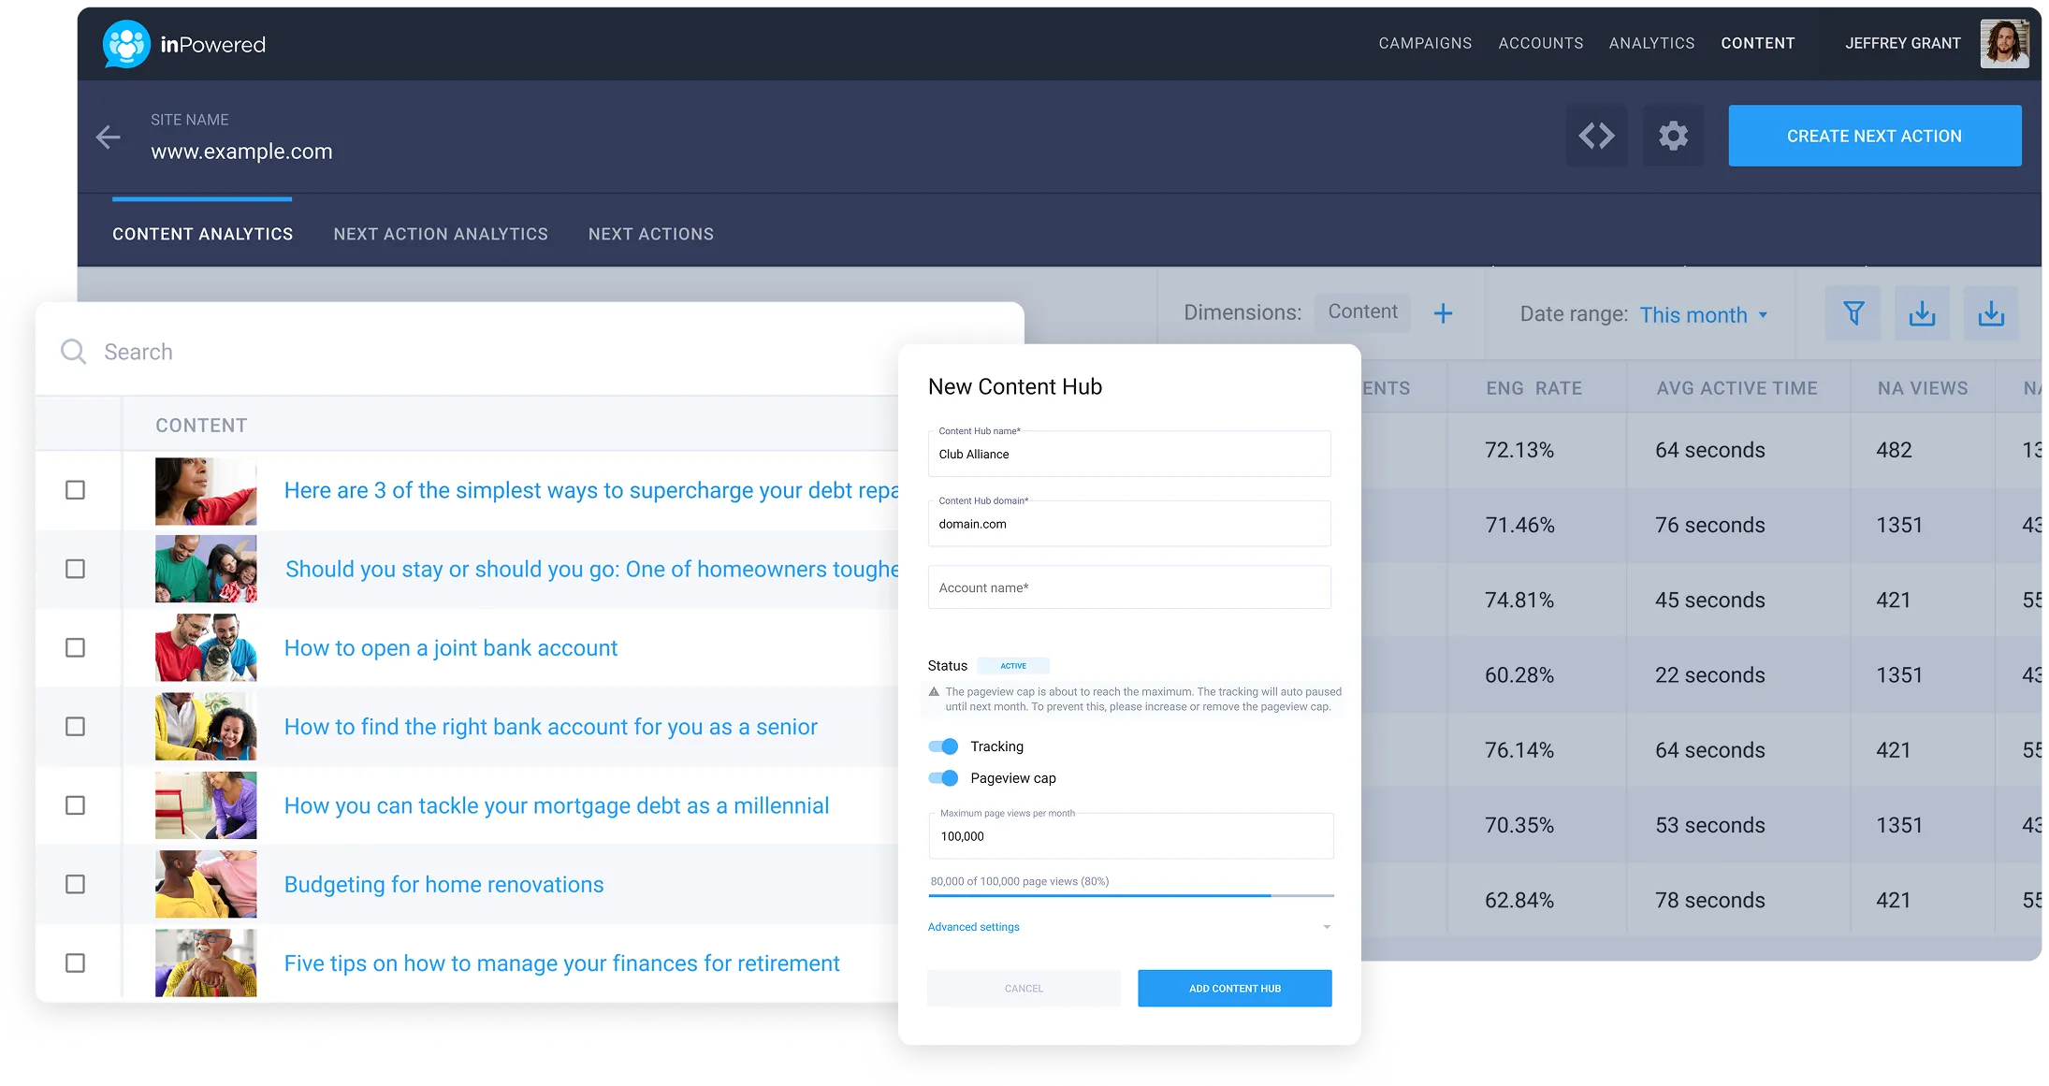Click the Create Next Action button

(x=1874, y=136)
